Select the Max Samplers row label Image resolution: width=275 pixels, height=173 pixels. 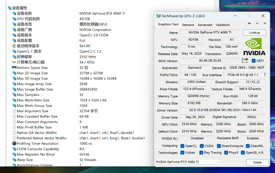[28, 95]
